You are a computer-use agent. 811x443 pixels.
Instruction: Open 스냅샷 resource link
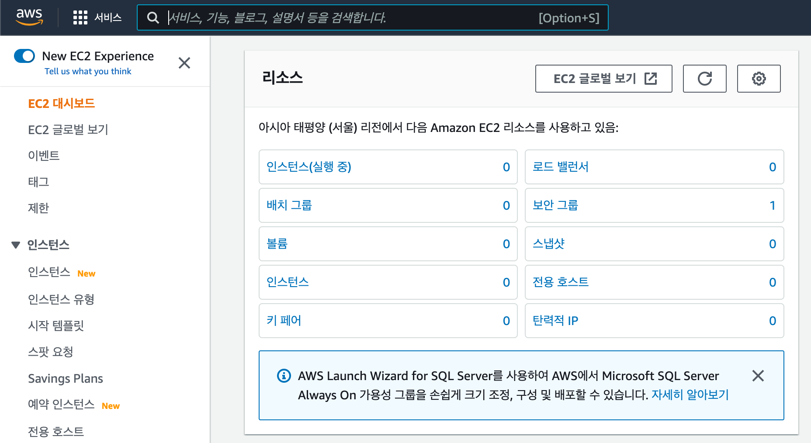(x=548, y=244)
